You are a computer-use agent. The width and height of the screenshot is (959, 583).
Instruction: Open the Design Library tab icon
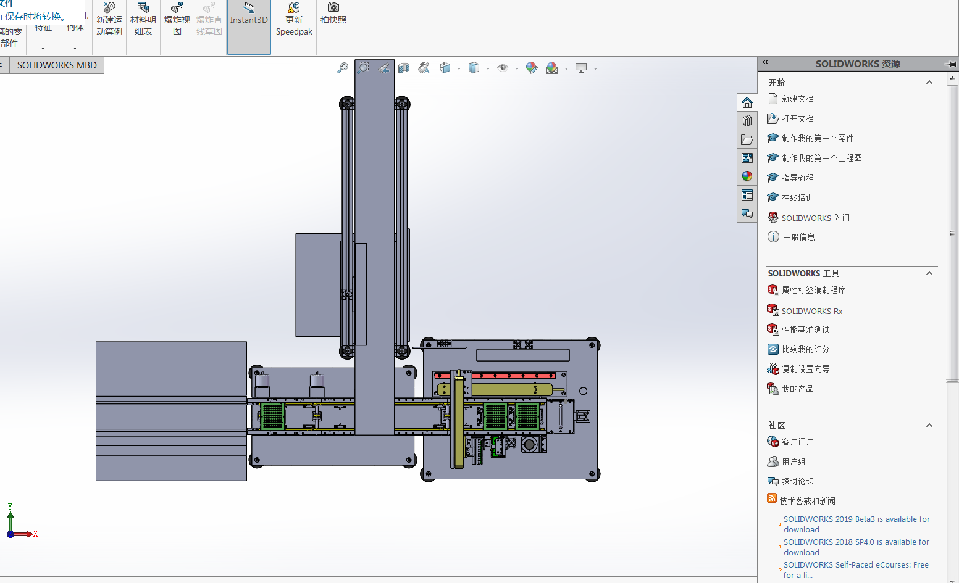747,120
